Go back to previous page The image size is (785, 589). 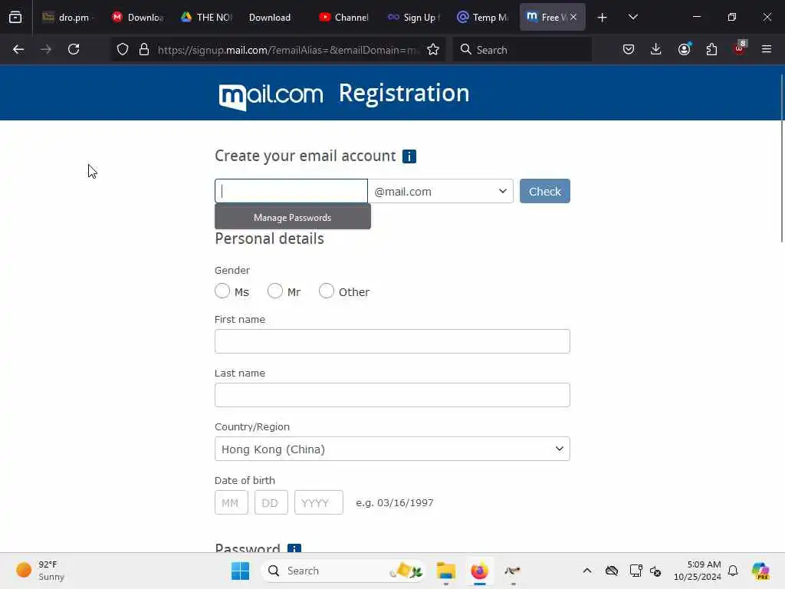click(x=18, y=49)
